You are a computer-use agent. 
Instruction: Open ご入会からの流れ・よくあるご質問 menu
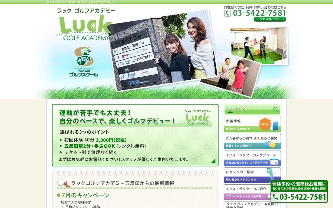pos(252,141)
